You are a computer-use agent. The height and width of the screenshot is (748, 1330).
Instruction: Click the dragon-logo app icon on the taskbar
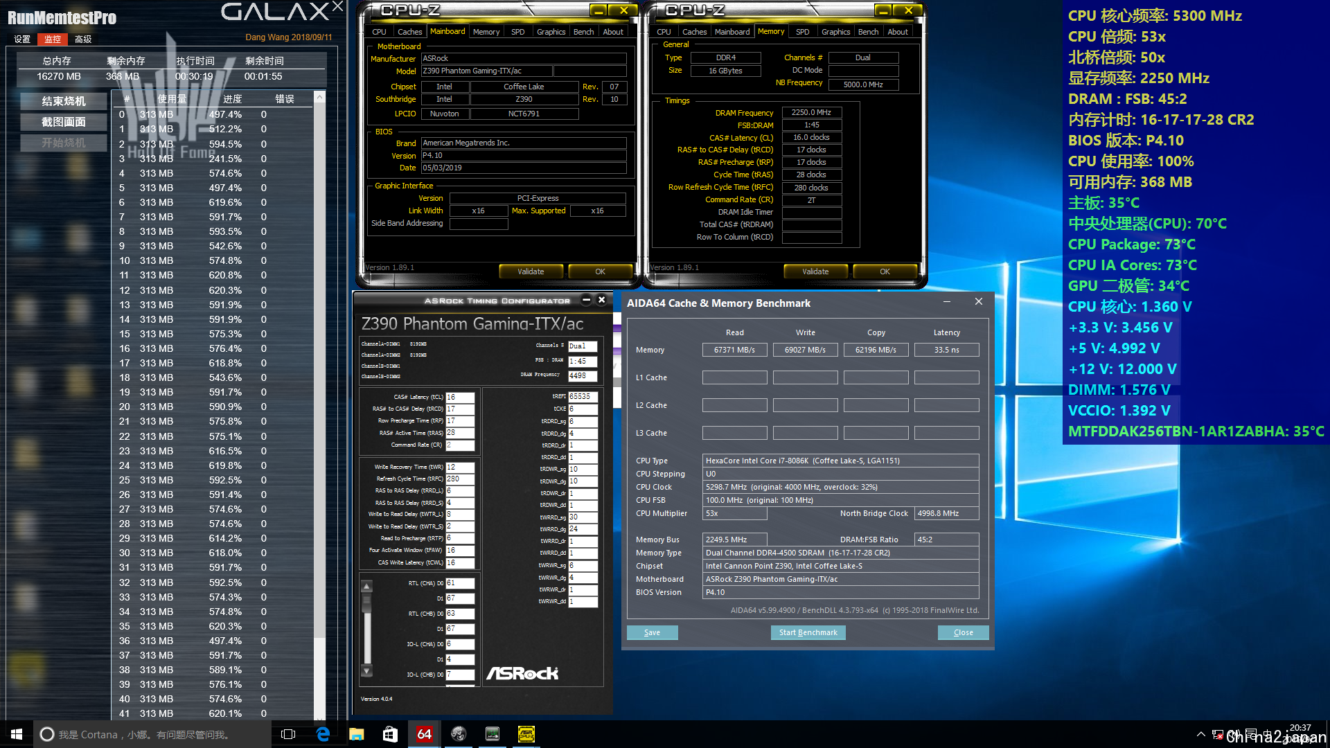click(459, 734)
